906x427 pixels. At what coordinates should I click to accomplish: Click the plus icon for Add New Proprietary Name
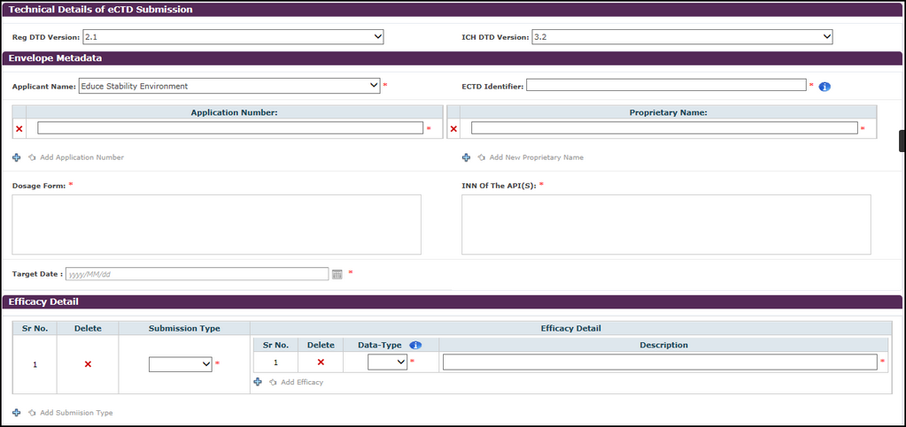(x=467, y=157)
